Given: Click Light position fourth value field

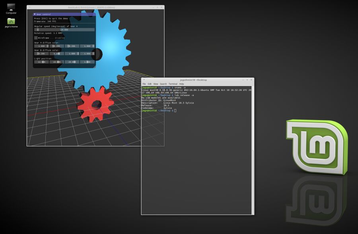Looking at the screenshot, I should (87, 62).
